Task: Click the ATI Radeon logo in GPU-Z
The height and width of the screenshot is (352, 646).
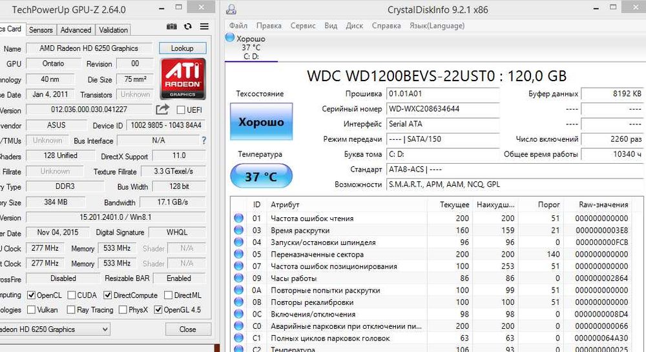Action: point(183,79)
